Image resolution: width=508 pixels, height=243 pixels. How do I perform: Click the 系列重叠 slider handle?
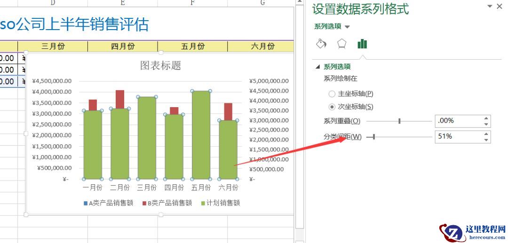tap(399, 121)
